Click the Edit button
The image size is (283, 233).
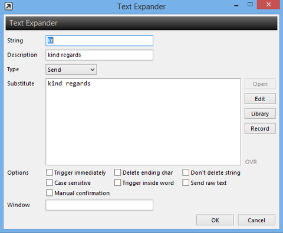click(260, 99)
